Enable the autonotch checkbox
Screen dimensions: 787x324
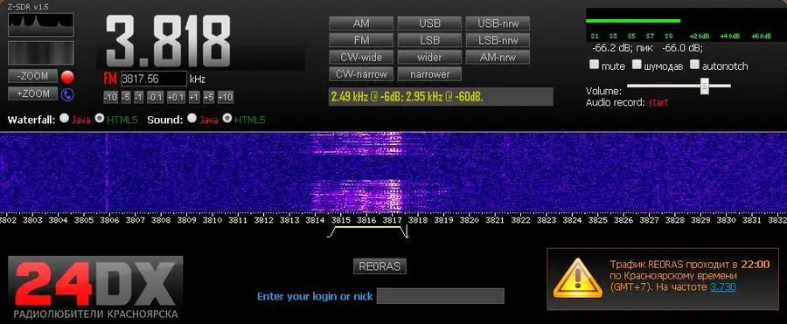(694, 65)
